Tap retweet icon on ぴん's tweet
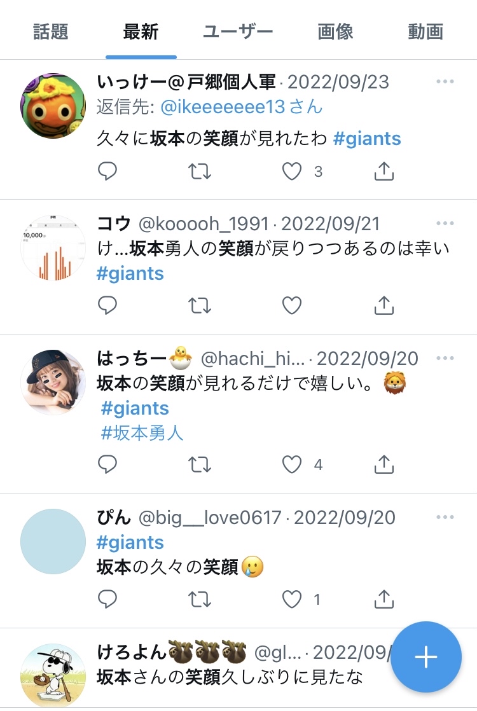Viewport: 477px width, 711px height. [200, 600]
